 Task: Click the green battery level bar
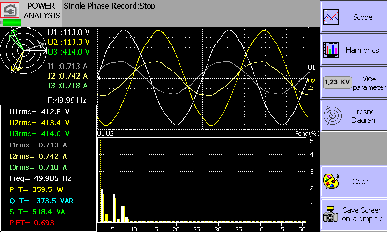(x=12, y=23)
